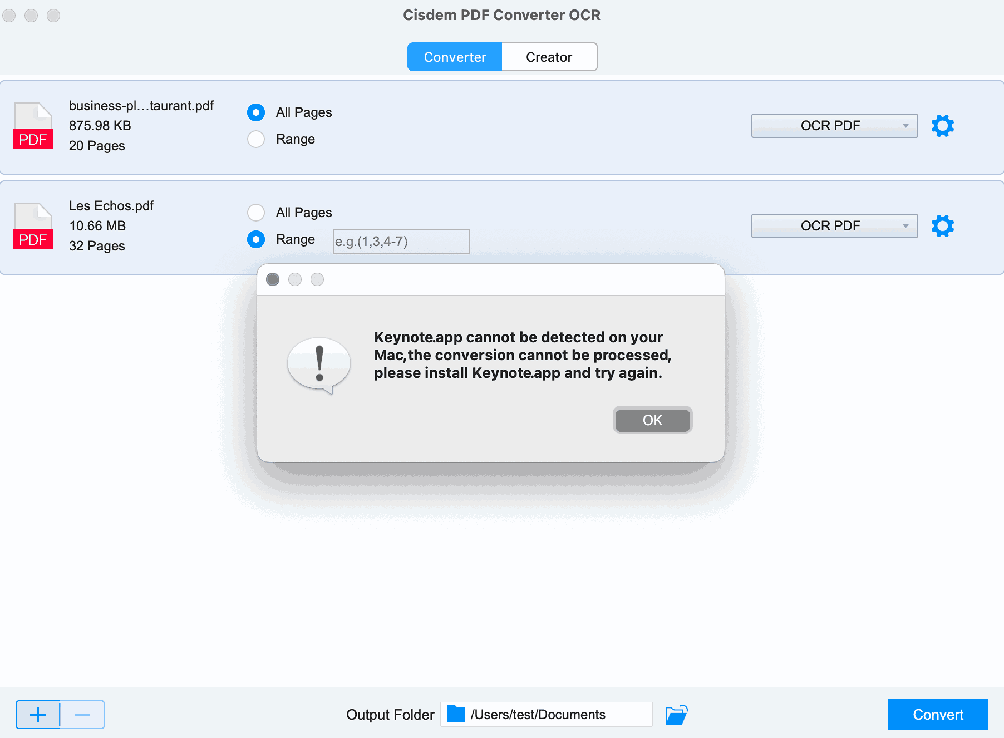Click the remove file minus button

pyautogui.click(x=82, y=715)
